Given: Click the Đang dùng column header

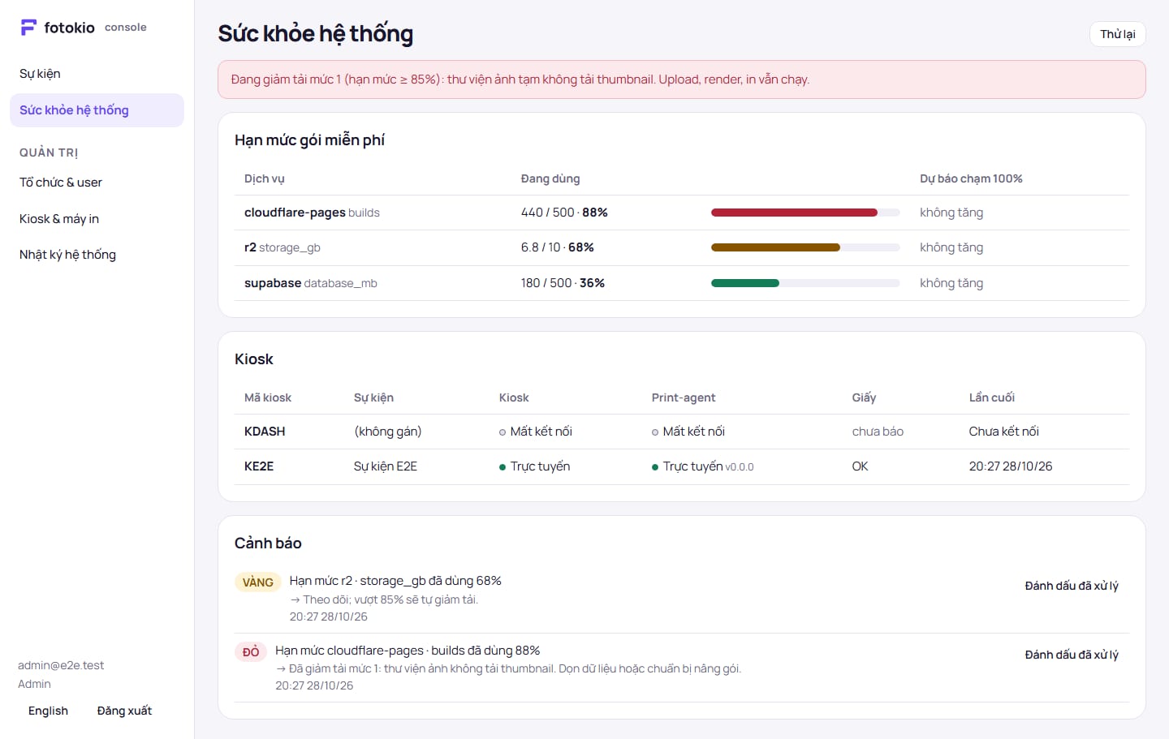Looking at the screenshot, I should (x=550, y=178).
